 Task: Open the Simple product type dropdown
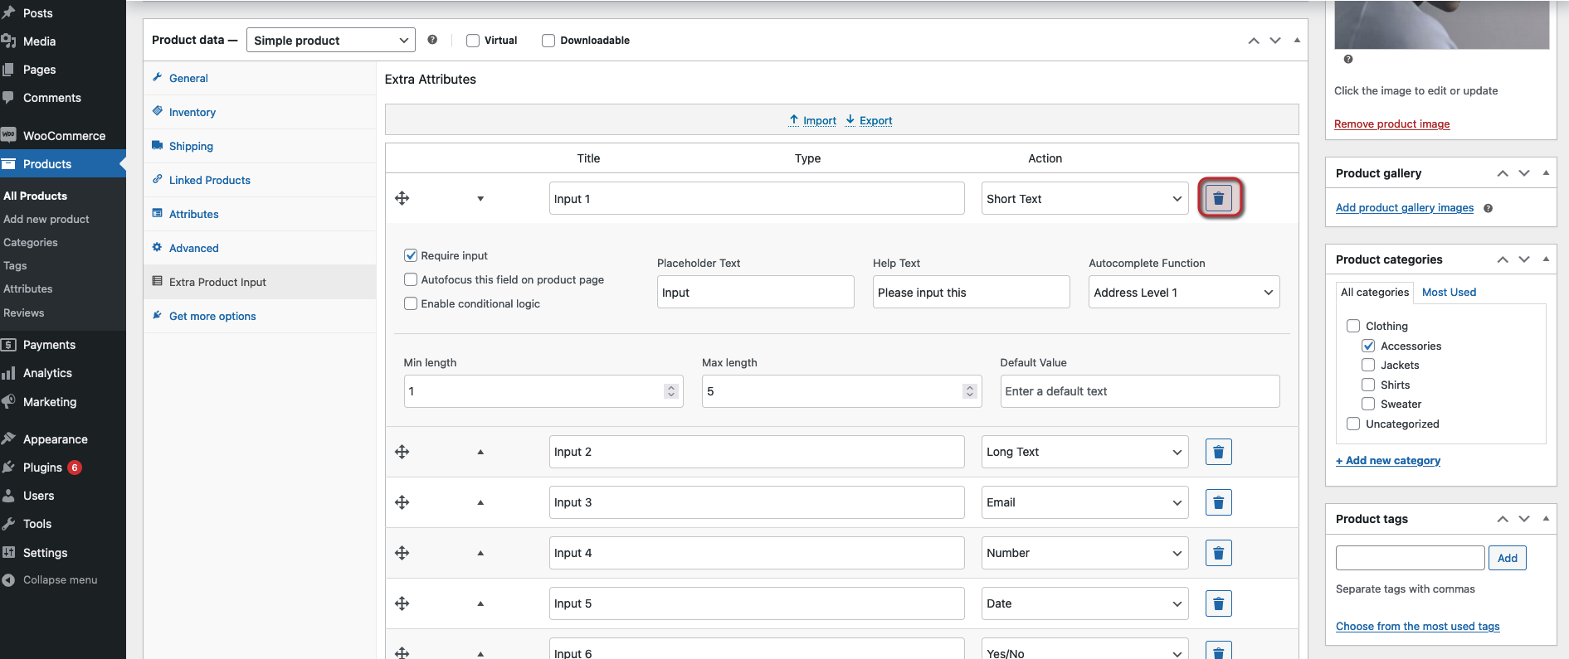pos(330,41)
